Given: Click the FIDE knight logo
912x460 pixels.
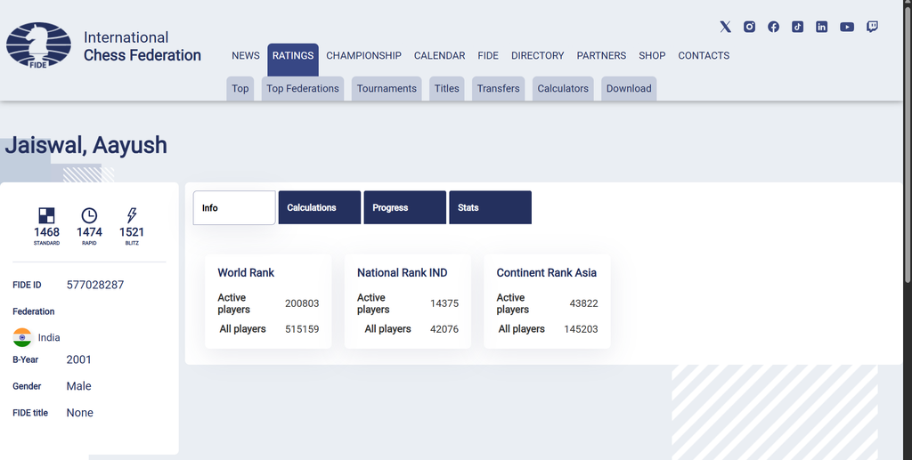Looking at the screenshot, I should (38, 45).
